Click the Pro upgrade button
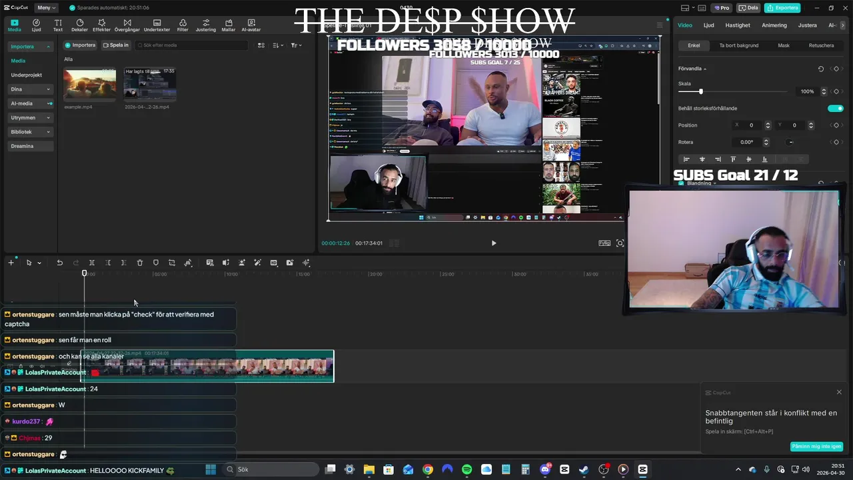This screenshot has height=480, width=853. 722,8
